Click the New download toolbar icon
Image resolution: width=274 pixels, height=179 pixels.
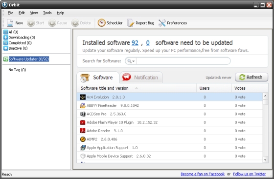click(10, 23)
